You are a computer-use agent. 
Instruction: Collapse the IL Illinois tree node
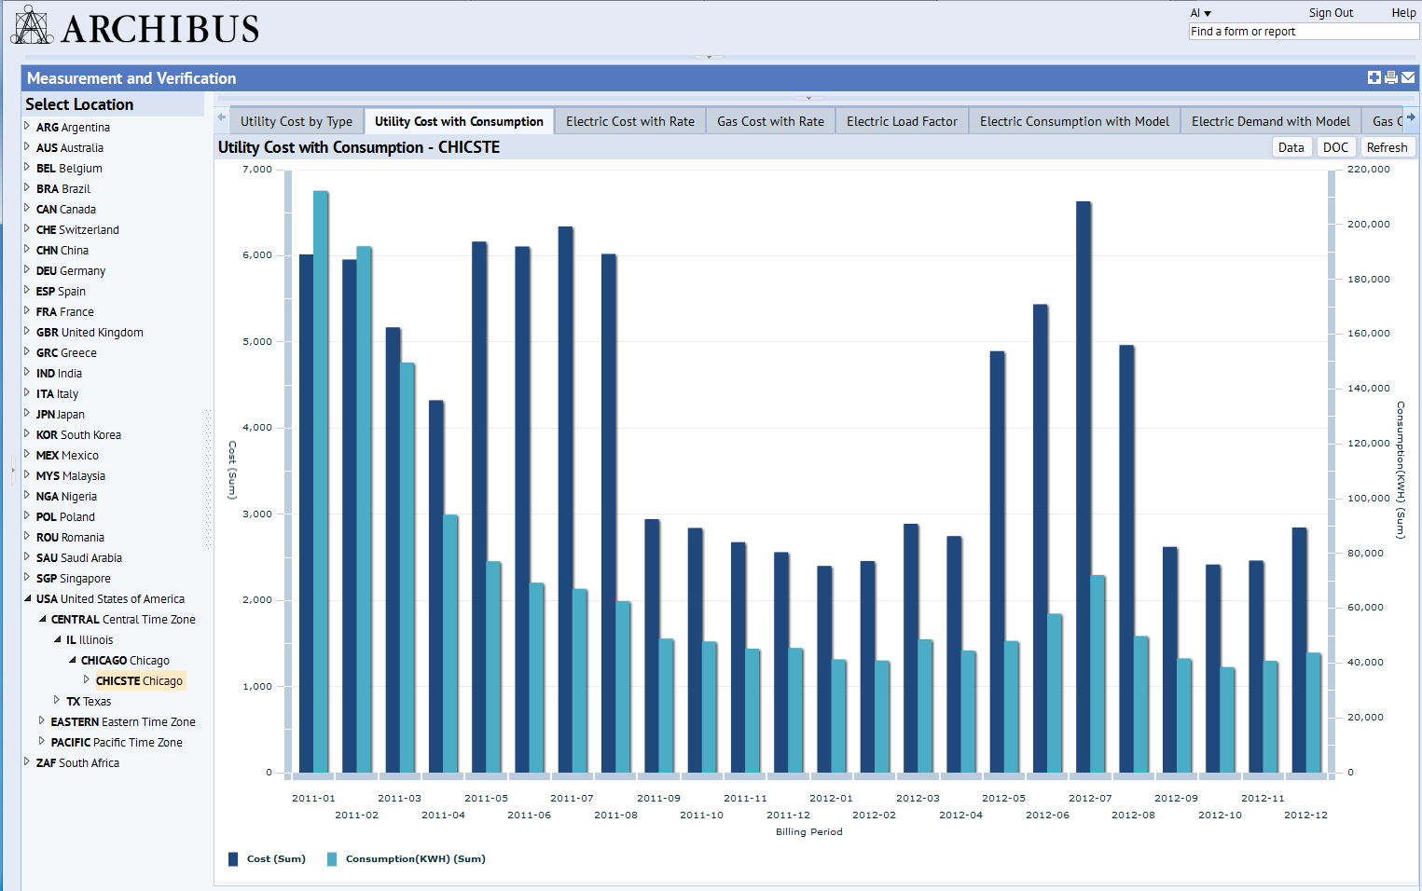(x=57, y=640)
